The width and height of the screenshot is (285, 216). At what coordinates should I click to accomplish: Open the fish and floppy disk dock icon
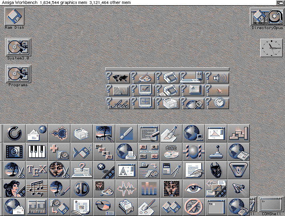(82, 152)
